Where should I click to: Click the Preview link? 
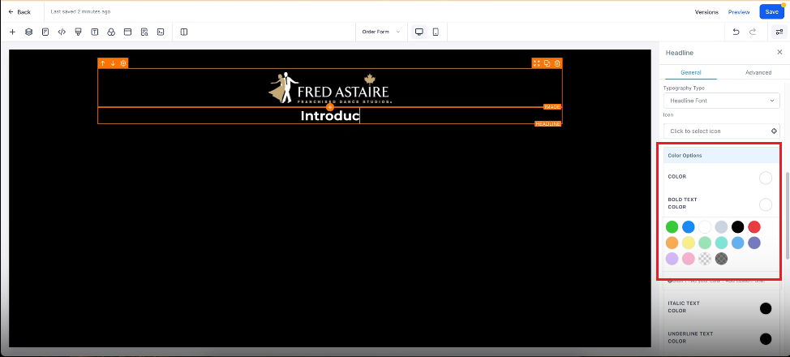pos(739,12)
